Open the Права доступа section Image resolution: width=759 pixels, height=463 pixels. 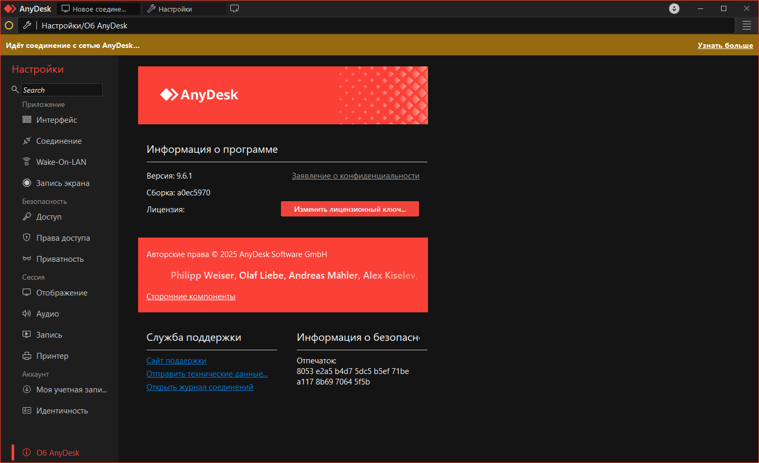click(63, 238)
